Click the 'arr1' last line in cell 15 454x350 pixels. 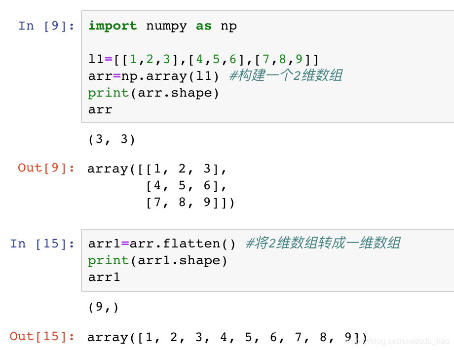pyautogui.click(x=104, y=278)
